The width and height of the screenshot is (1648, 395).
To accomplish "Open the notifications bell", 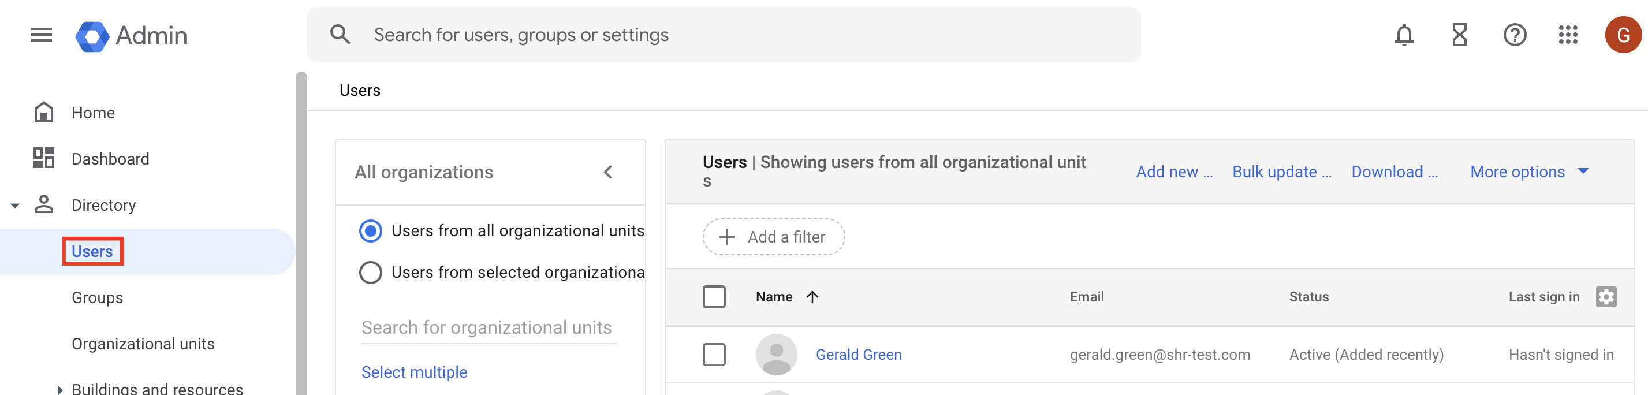I will (1404, 35).
